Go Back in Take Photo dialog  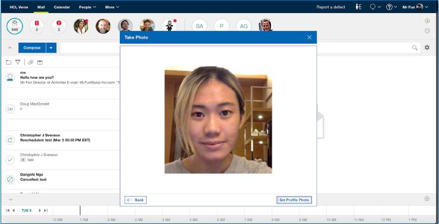(135, 200)
